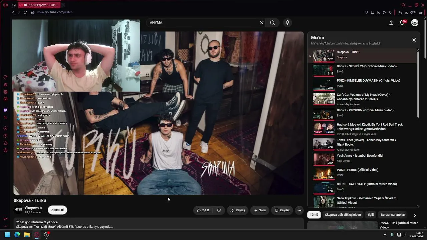Open 'Tom's Diner (Cover)' playlist title

pyautogui.click(x=367, y=142)
